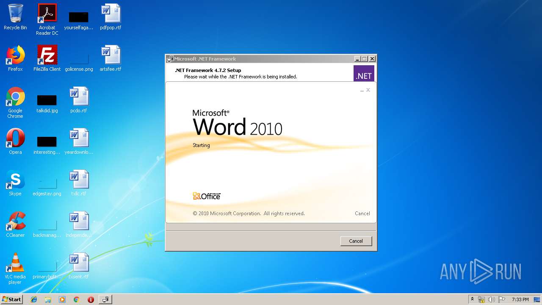The width and height of the screenshot is (542, 305).
Task: Switch to the .NET setup taskbar item
Action: [105, 299]
